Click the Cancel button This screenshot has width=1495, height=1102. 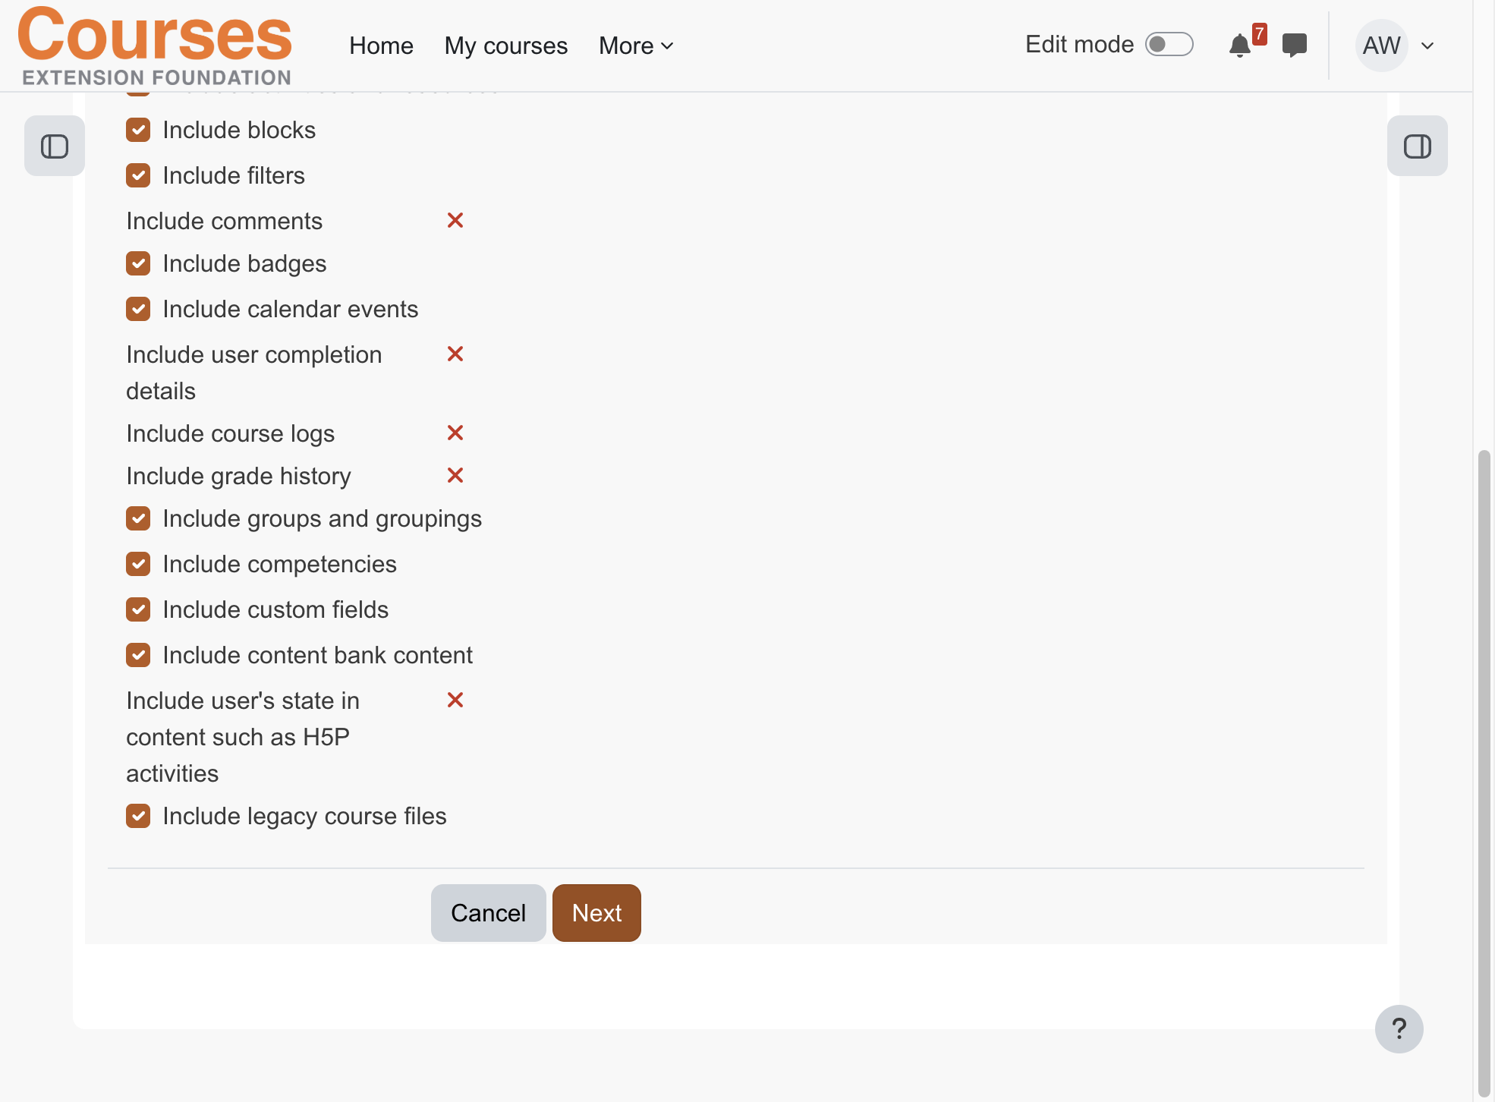(489, 913)
